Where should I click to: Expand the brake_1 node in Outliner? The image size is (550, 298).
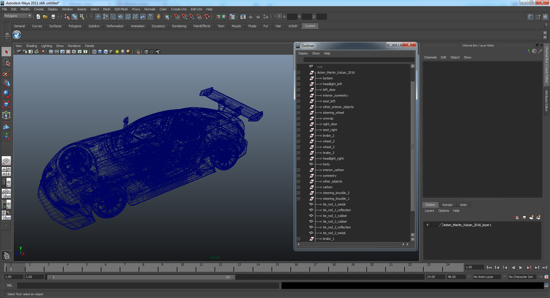point(298,239)
